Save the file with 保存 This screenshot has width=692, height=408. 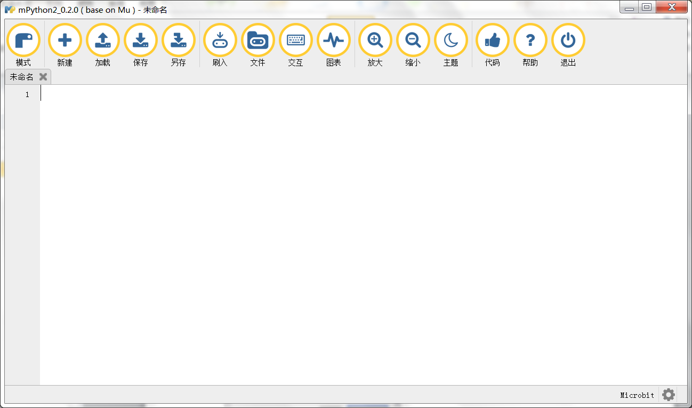coord(141,45)
